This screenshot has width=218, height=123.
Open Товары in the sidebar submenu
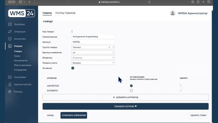pos(18,51)
